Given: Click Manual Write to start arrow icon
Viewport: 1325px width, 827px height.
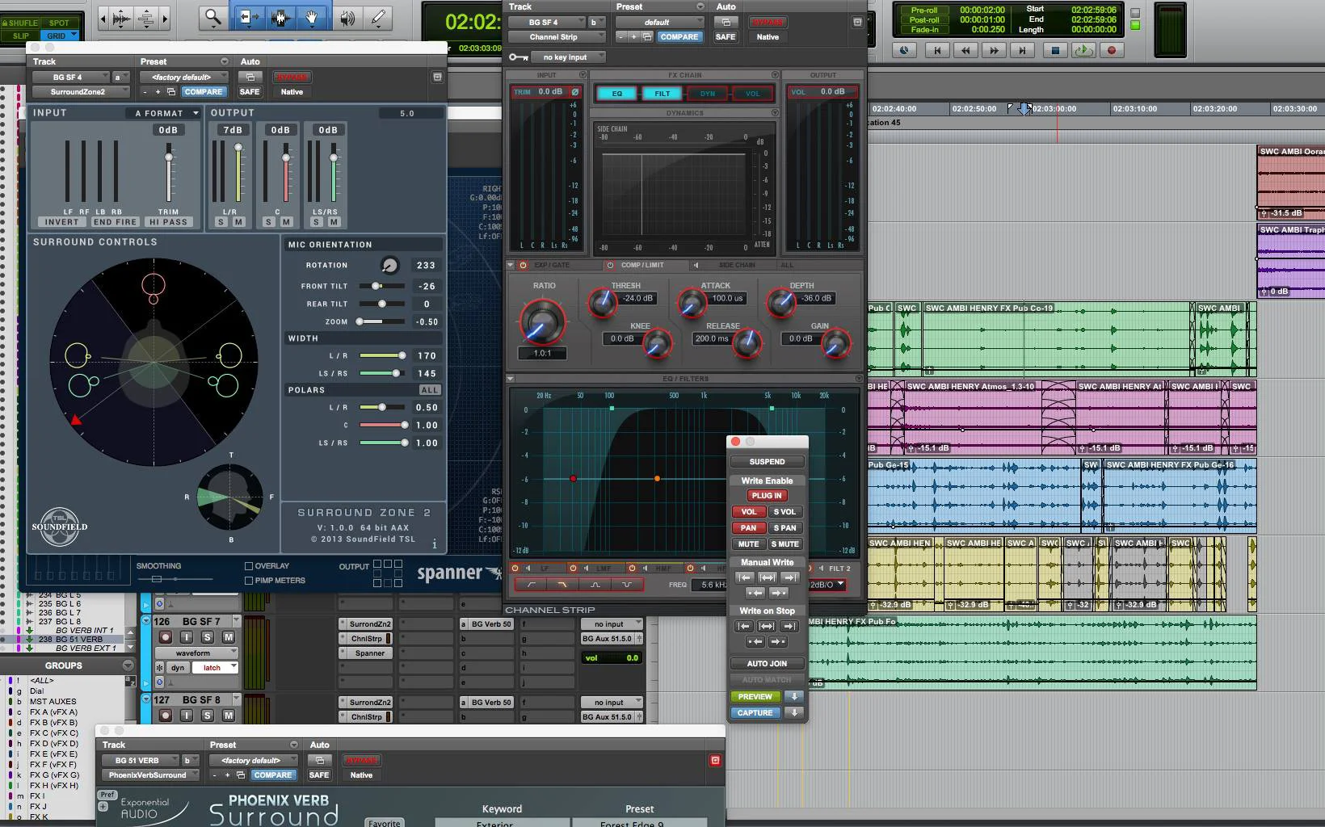Looking at the screenshot, I should pos(745,577).
